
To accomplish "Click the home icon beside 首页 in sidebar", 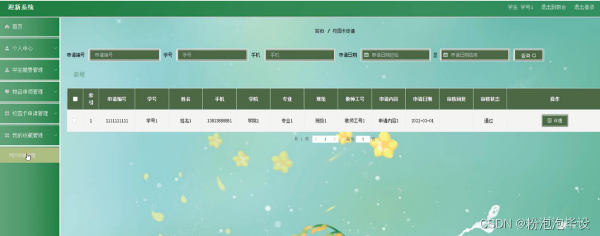I will click(7, 27).
